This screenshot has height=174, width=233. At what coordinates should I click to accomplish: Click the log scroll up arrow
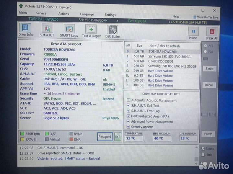(x=196, y=148)
